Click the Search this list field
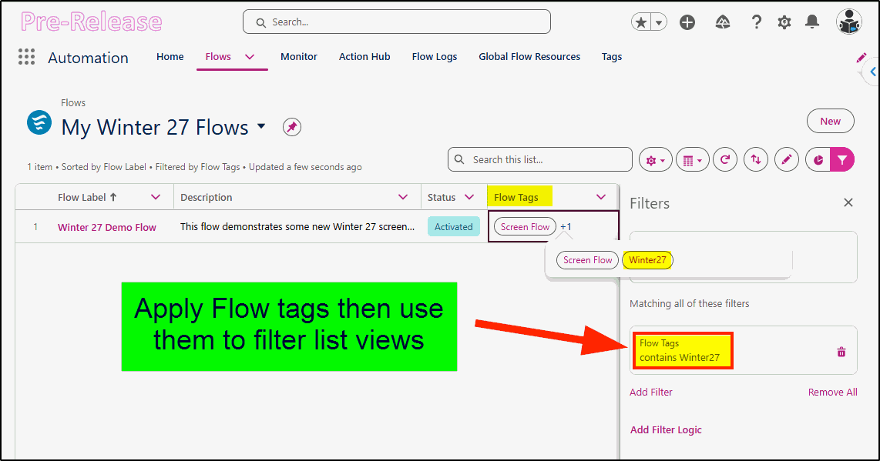Screen dimensions: 880x461 pyautogui.click(x=540, y=159)
